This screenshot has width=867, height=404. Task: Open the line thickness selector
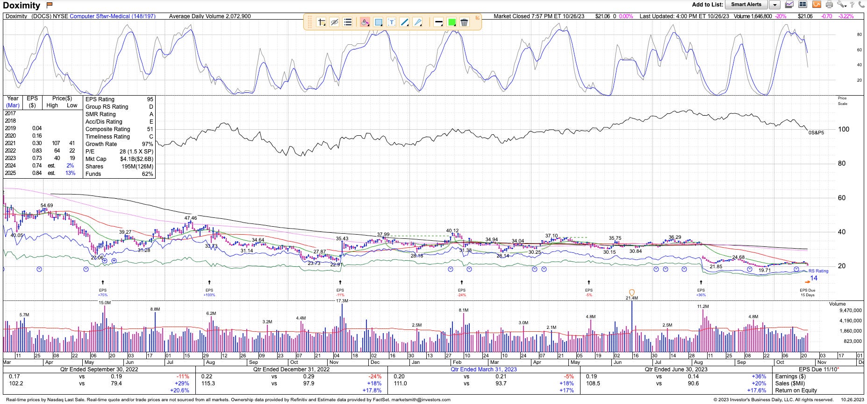(x=438, y=22)
